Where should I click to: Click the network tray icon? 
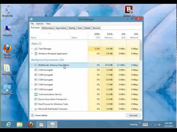[155, 125]
